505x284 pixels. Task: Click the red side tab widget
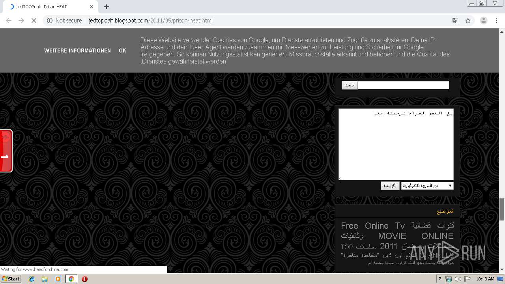point(6,151)
